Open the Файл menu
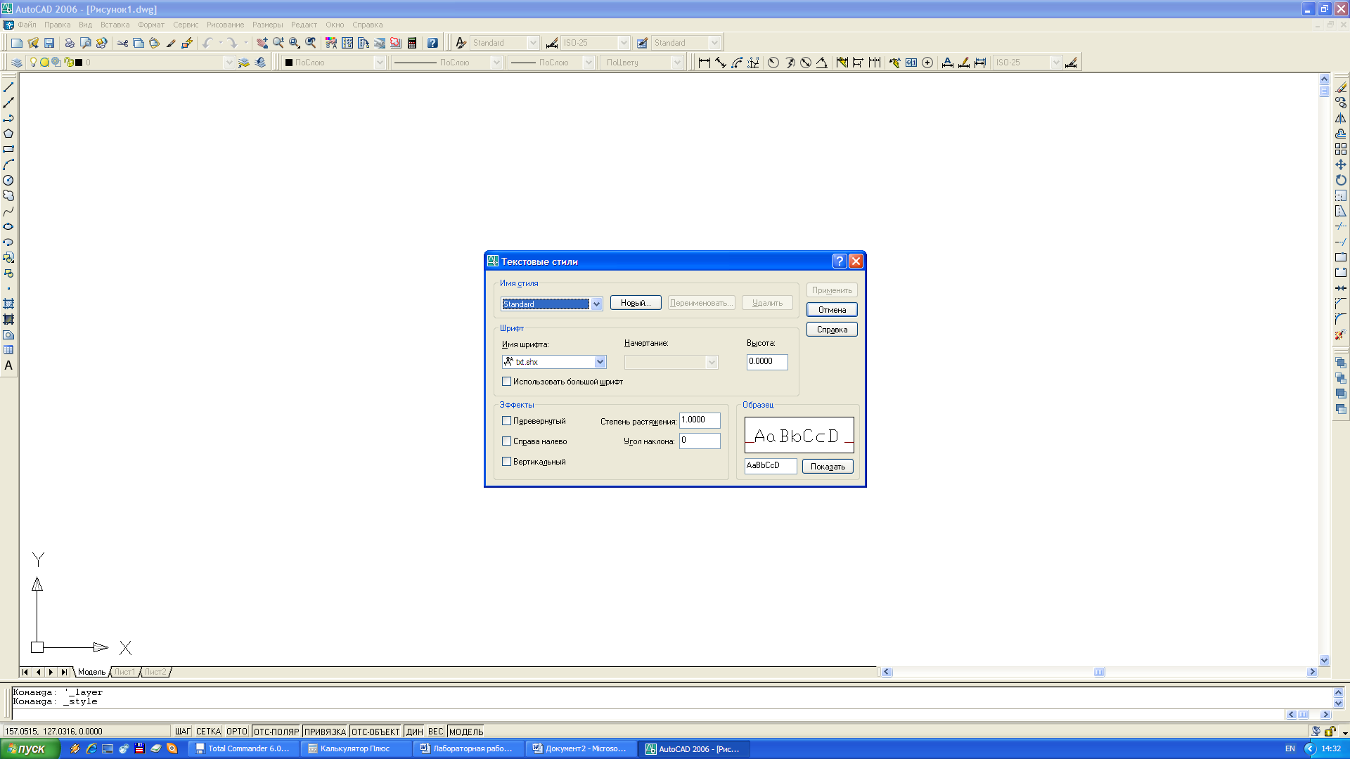 (27, 25)
